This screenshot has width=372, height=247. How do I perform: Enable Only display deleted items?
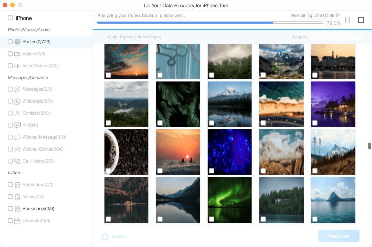coord(103,37)
